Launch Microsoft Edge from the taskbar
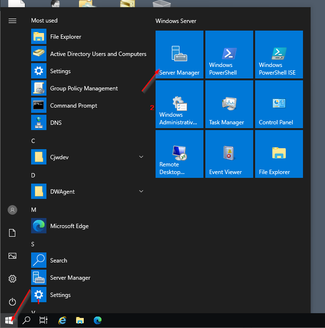Viewport: 325px width, 328px height. 98,320
